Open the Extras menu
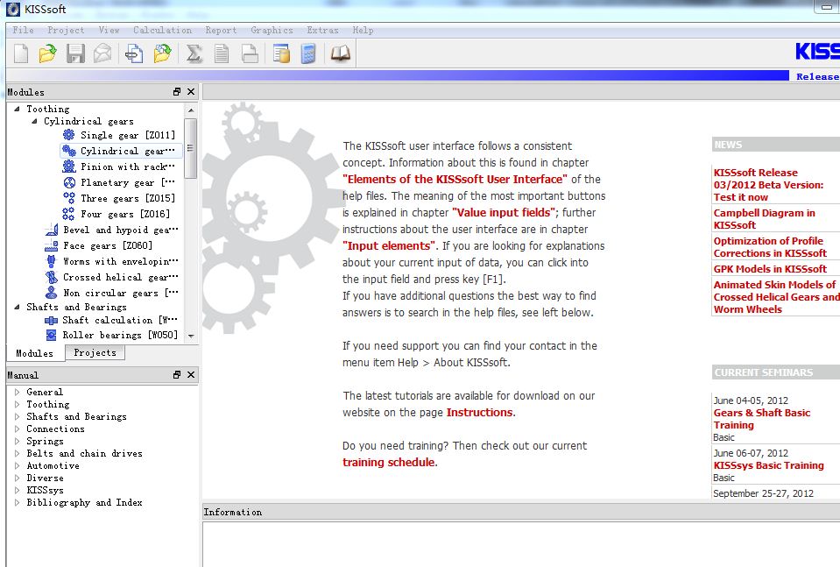Image resolution: width=840 pixels, height=567 pixels. pyautogui.click(x=322, y=31)
